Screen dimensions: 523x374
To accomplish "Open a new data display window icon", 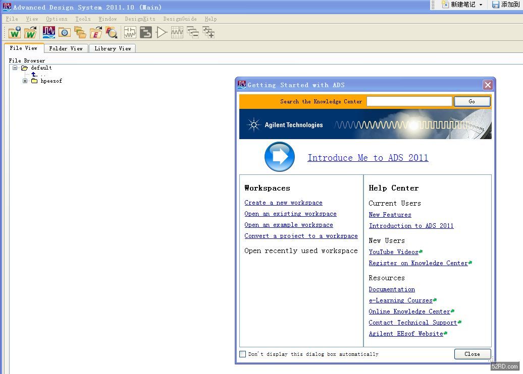I will pos(177,32).
